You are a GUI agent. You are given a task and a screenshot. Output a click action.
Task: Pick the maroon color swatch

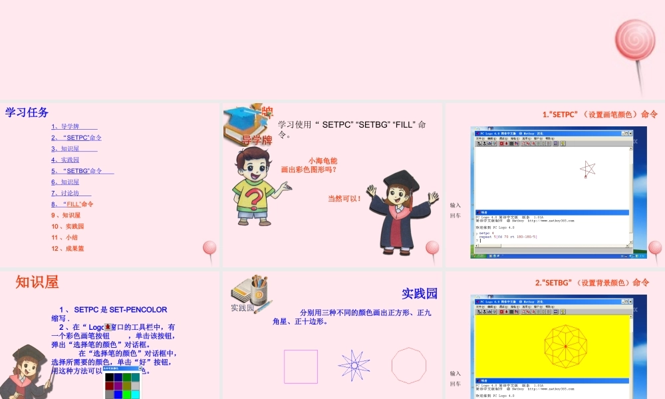pyautogui.click(x=110, y=386)
